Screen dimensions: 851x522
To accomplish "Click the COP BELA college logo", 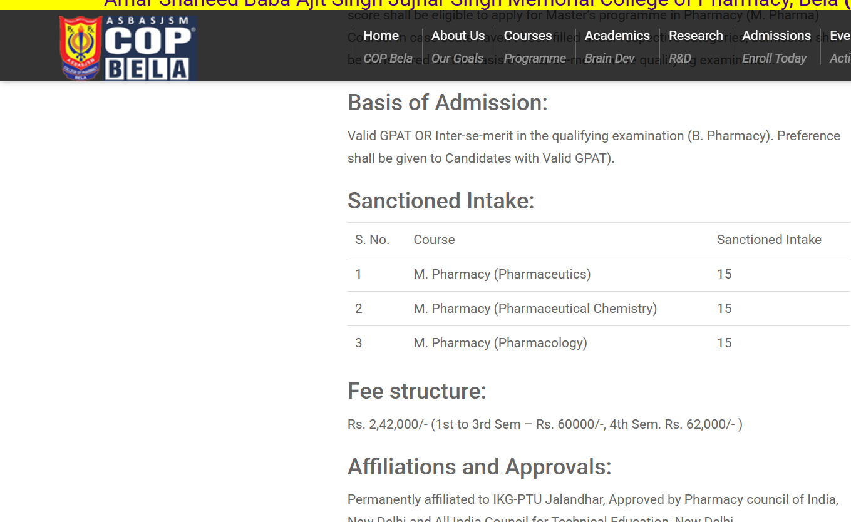I will (x=128, y=48).
